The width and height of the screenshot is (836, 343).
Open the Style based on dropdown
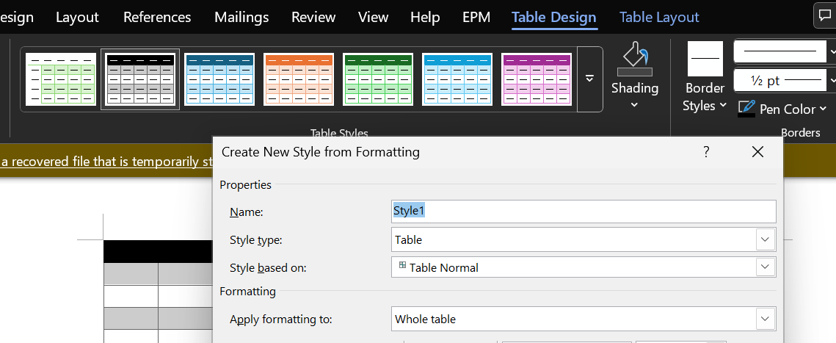pyautogui.click(x=766, y=267)
